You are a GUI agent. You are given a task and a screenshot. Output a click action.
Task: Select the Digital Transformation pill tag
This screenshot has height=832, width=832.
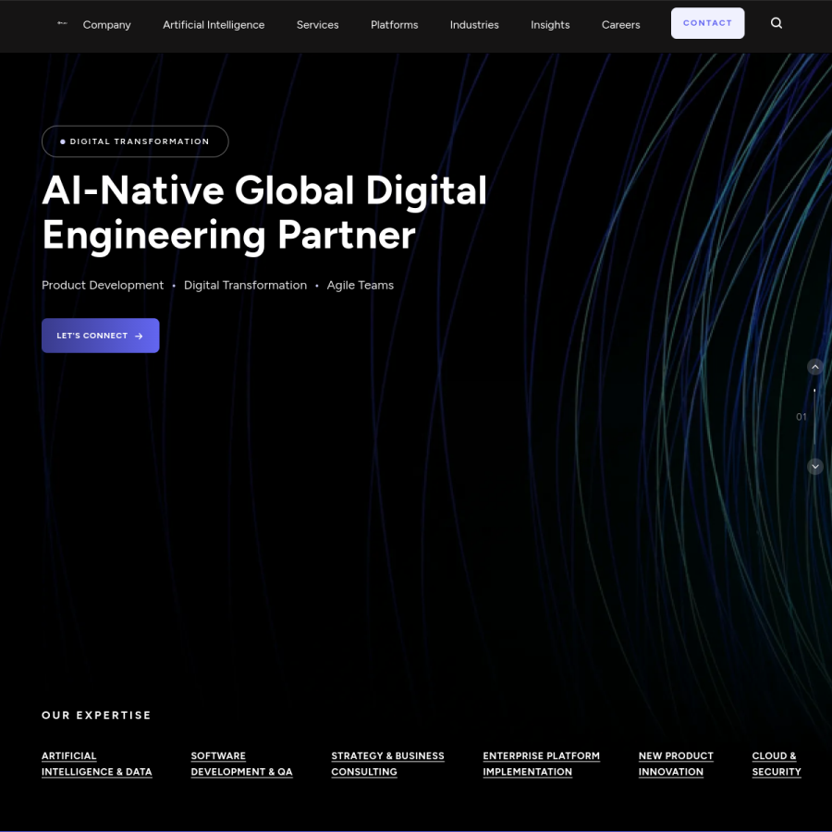135,141
